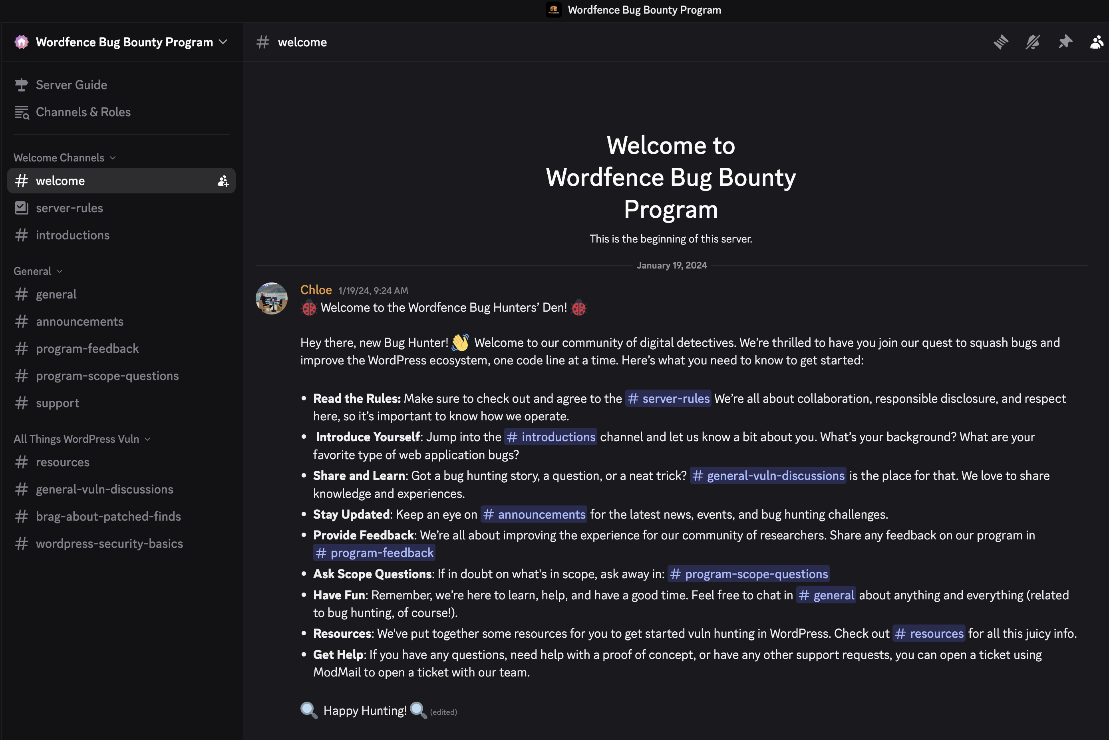Follow the #general-vuln-discussions link in message
The height and width of the screenshot is (740, 1109).
[768, 476]
